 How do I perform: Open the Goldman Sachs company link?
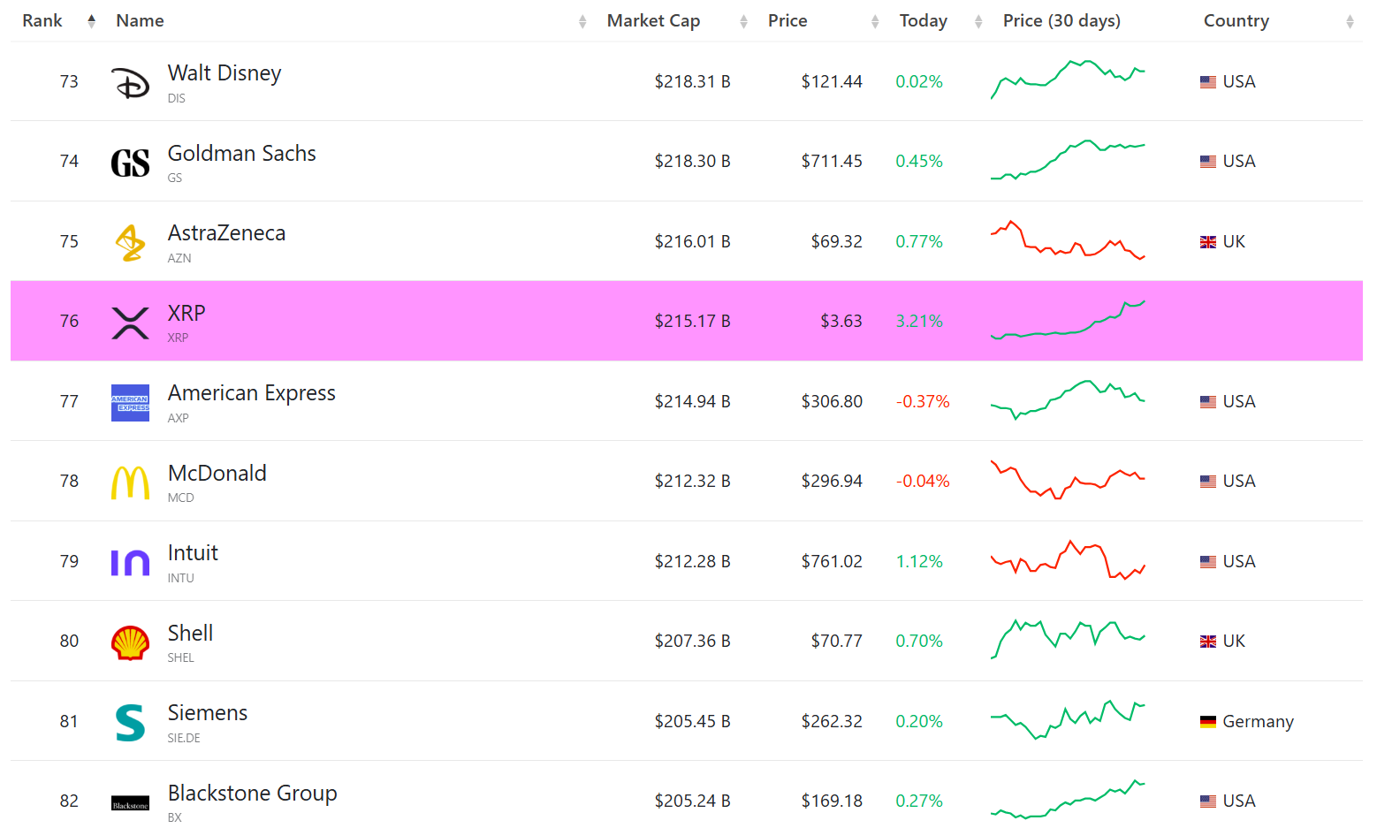coord(241,154)
